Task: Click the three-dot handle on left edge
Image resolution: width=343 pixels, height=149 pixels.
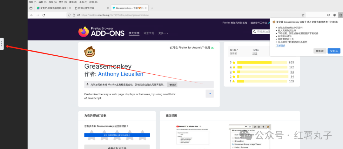Action: point(2,44)
